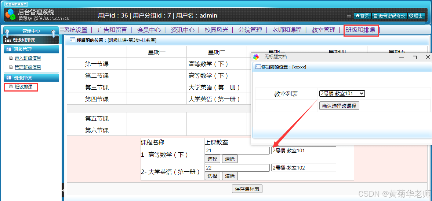Click the 第五节课 row label

tap(97, 119)
